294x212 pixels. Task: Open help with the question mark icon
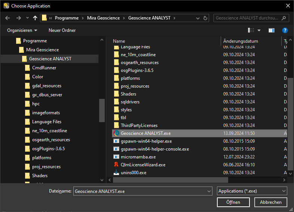pyautogui.click(x=285, y=30)
